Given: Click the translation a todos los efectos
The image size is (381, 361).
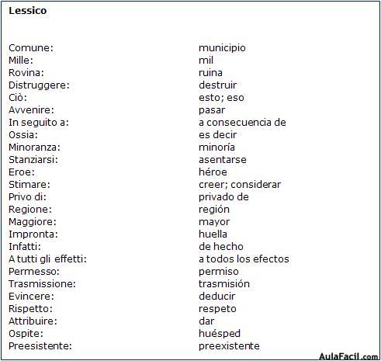Looking at the screenshot, I should click(244, 259).
